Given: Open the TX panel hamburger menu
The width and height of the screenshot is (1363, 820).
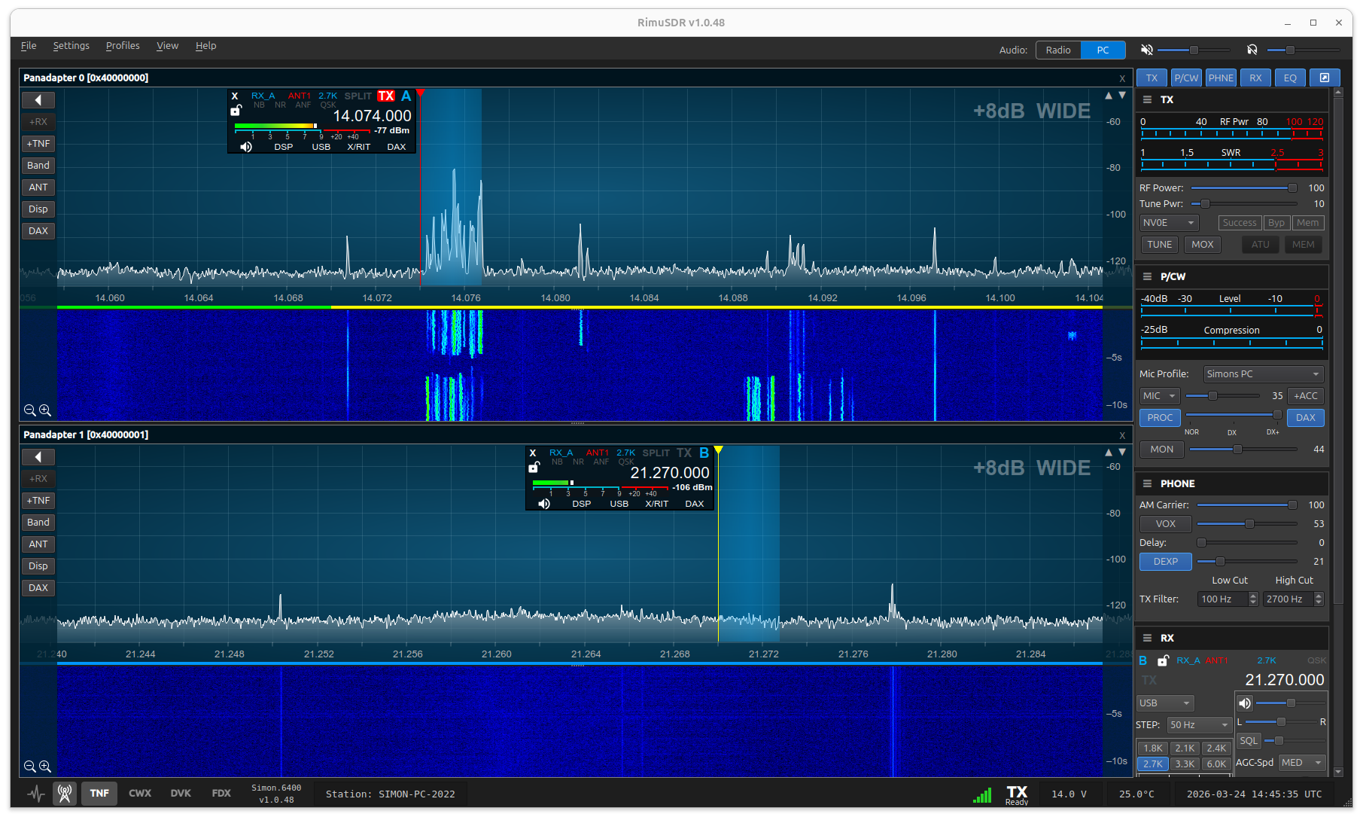Looking at the screenshot, I should [x=1147, y=99].
